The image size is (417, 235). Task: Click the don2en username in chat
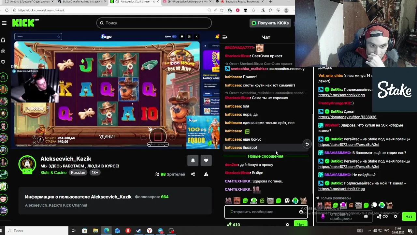tap(232, 165)
